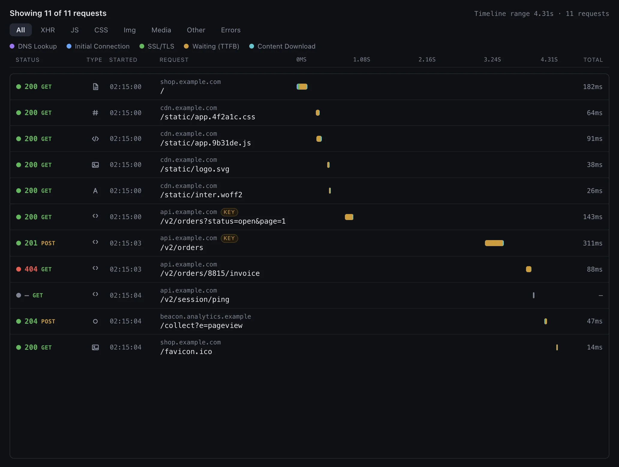The image size is (619, 467).
Task: Sort by the STATUS column header
Action: tap(28, 60)
